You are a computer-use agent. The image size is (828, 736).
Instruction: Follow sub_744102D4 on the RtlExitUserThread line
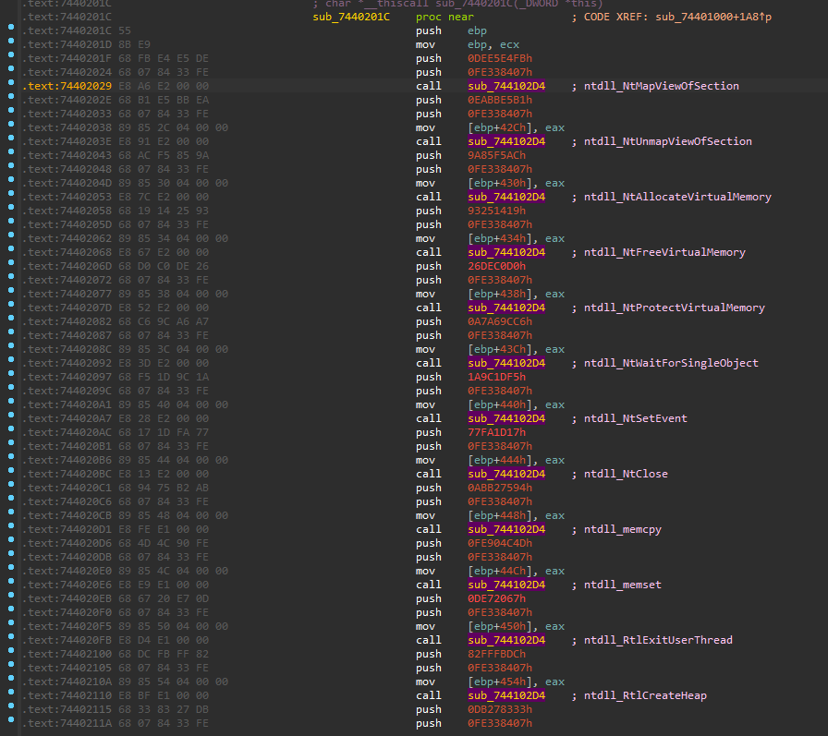pos(506,640)
